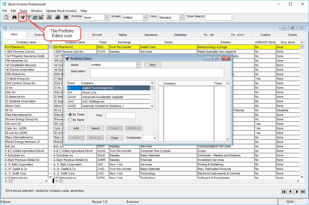Open the Edit menu

click(13, 11)
